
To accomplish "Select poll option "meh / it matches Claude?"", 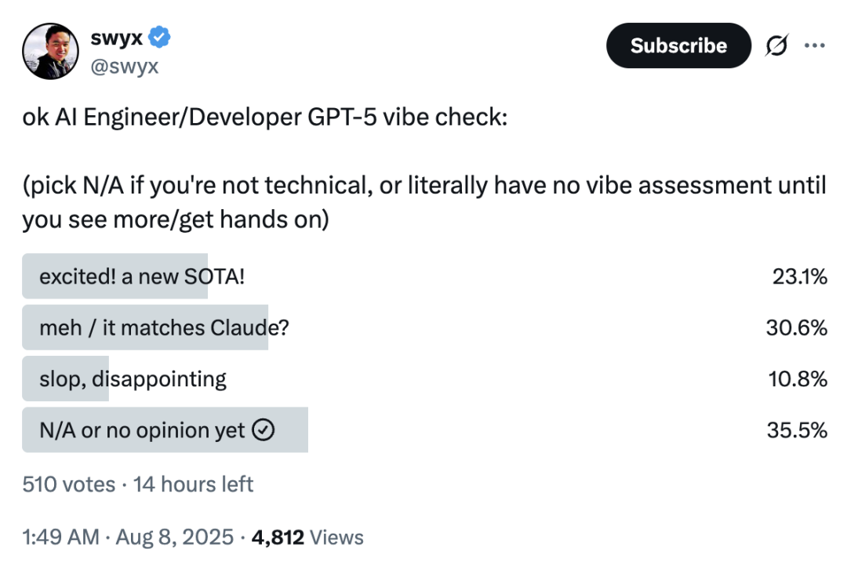I will point(164,328).
